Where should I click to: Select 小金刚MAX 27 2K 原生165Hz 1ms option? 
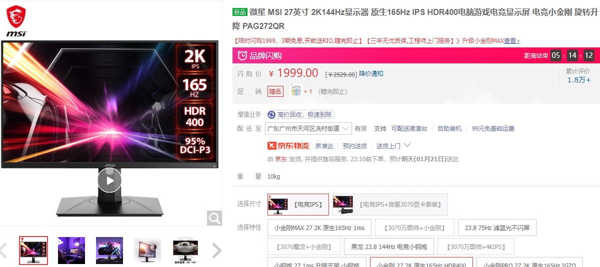coord(319,228)
